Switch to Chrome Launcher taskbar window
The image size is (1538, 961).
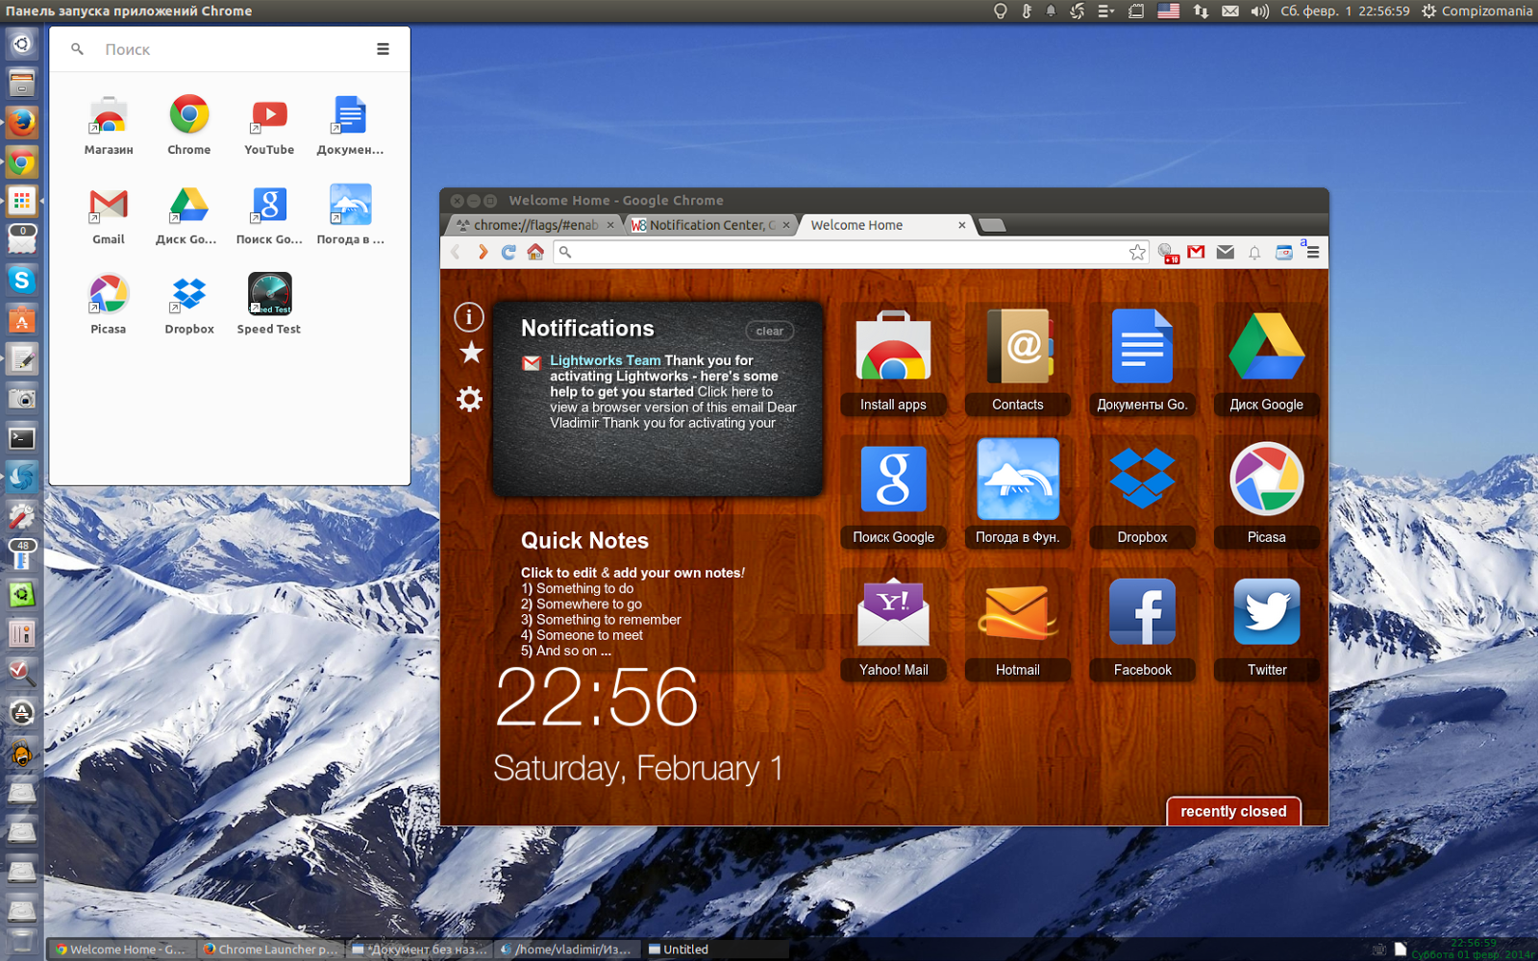click(x=270, y=949)
